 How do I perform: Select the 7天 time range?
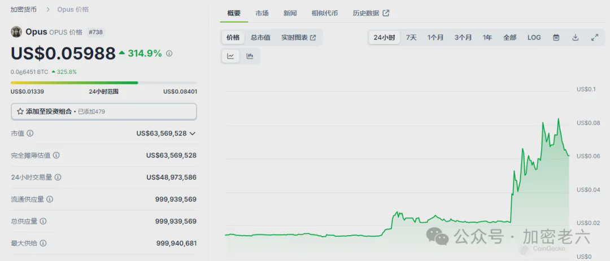[411, 38]
